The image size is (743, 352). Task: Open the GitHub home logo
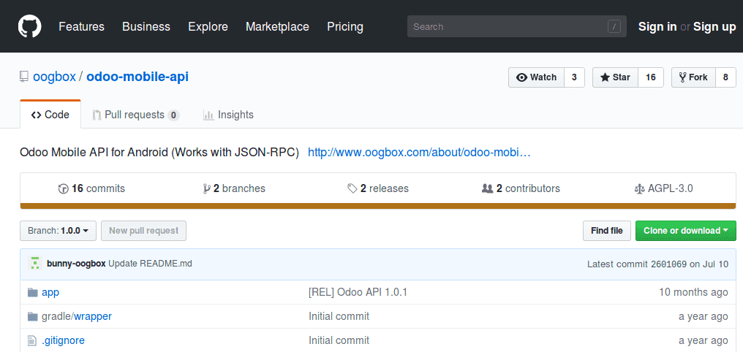(30, 26)
